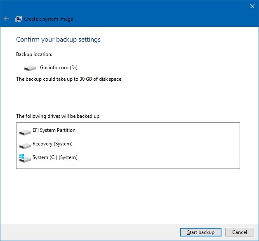Click the Windows logo System (C:) drive icon
Viewport: 259px width, 241px height.
tap(25, 158)
